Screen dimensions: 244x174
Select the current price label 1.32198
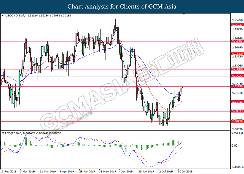pyautogui.click(x=237, y=86)
